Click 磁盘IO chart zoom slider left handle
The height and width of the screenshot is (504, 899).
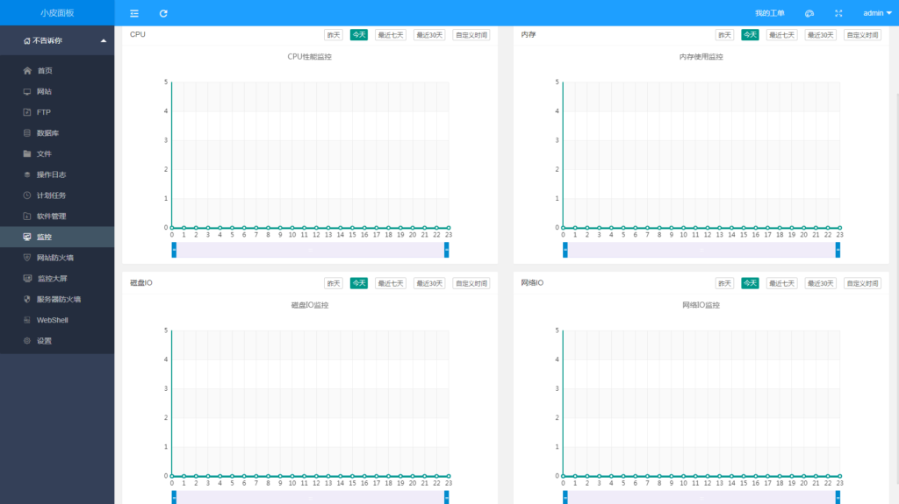(x=175, y=498)
